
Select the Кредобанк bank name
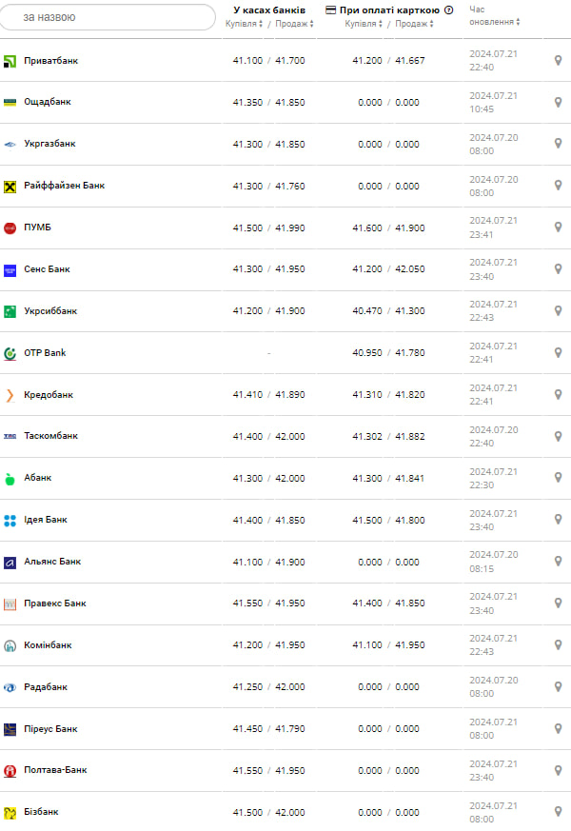click(x=49, y=395)
